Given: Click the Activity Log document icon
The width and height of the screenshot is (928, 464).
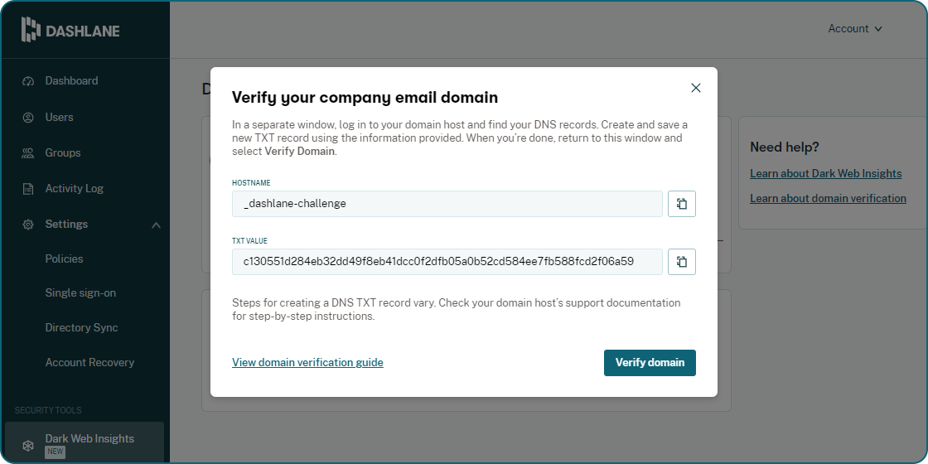Looking at the screenshot, I should [28, 189].
